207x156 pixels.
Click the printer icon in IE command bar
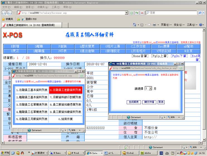pyautogui.click(x=154, y=25)
